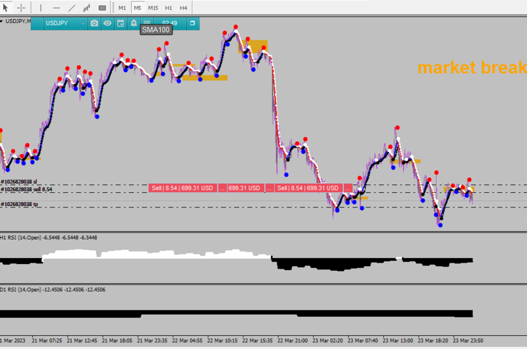Expand the USDJPY chart title arrow

click(x=1, y=21)
